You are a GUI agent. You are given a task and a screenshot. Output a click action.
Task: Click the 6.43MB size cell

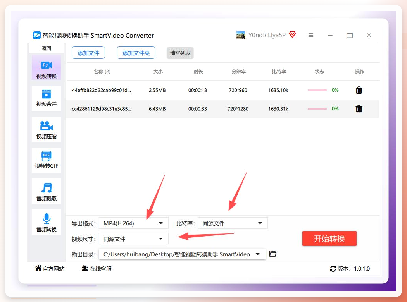click(157, 109)
